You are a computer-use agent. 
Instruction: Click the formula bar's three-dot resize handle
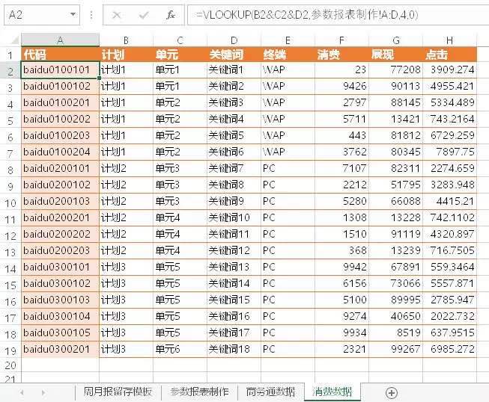pyautogui.click(x=91, y=14)
